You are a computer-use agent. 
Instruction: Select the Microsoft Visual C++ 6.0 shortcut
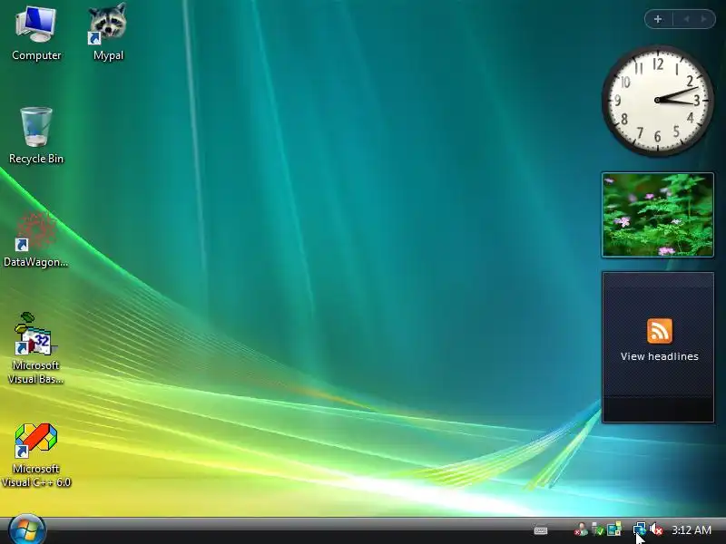tap(36, 455)
